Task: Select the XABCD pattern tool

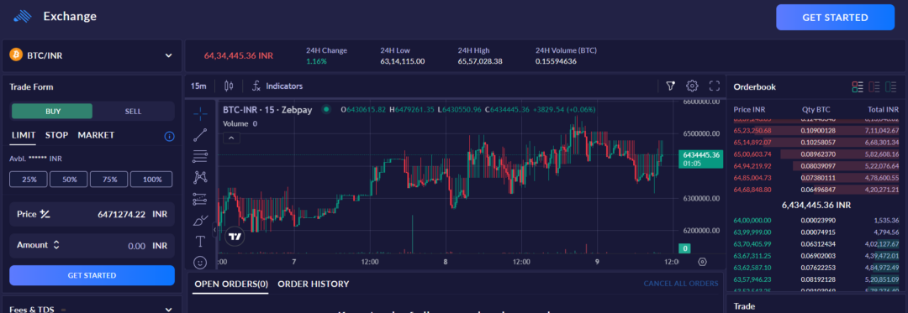Action: coord(200,177)
